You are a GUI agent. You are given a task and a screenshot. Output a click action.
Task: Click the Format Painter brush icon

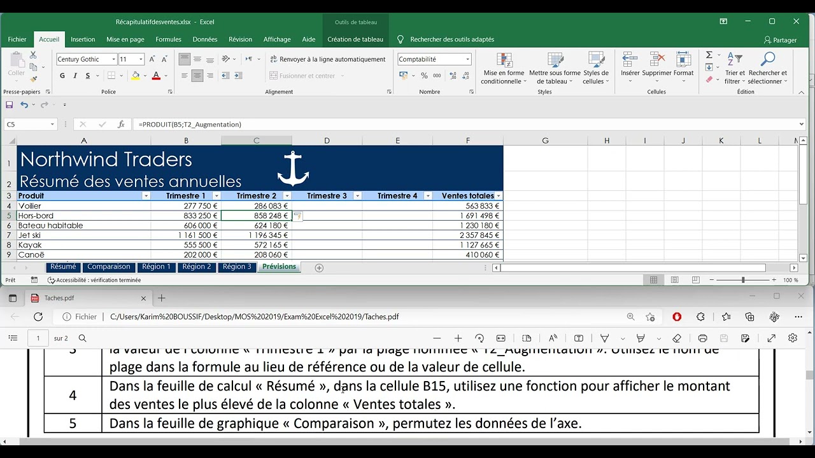pos(33,79)
